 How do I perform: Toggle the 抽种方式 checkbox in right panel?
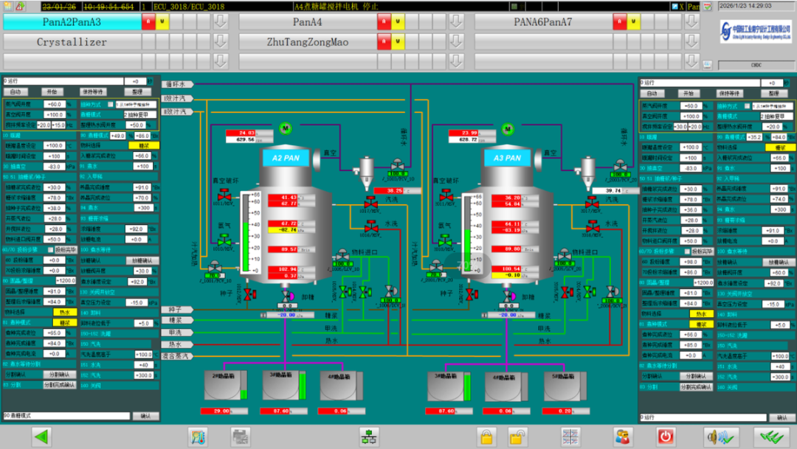[x=747, y=106]
